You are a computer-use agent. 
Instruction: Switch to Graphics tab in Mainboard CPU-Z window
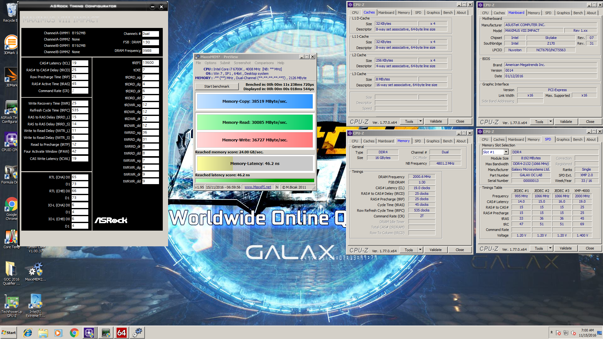click(x=563, y=13)
